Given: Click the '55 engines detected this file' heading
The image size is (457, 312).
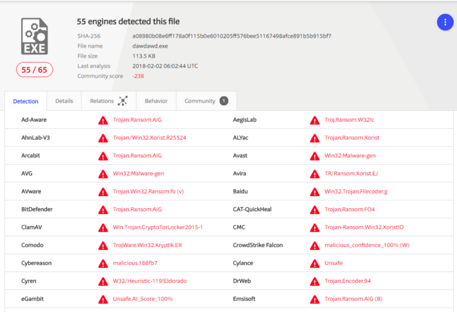Looking at the screenshot, I should tap(128, 21).
